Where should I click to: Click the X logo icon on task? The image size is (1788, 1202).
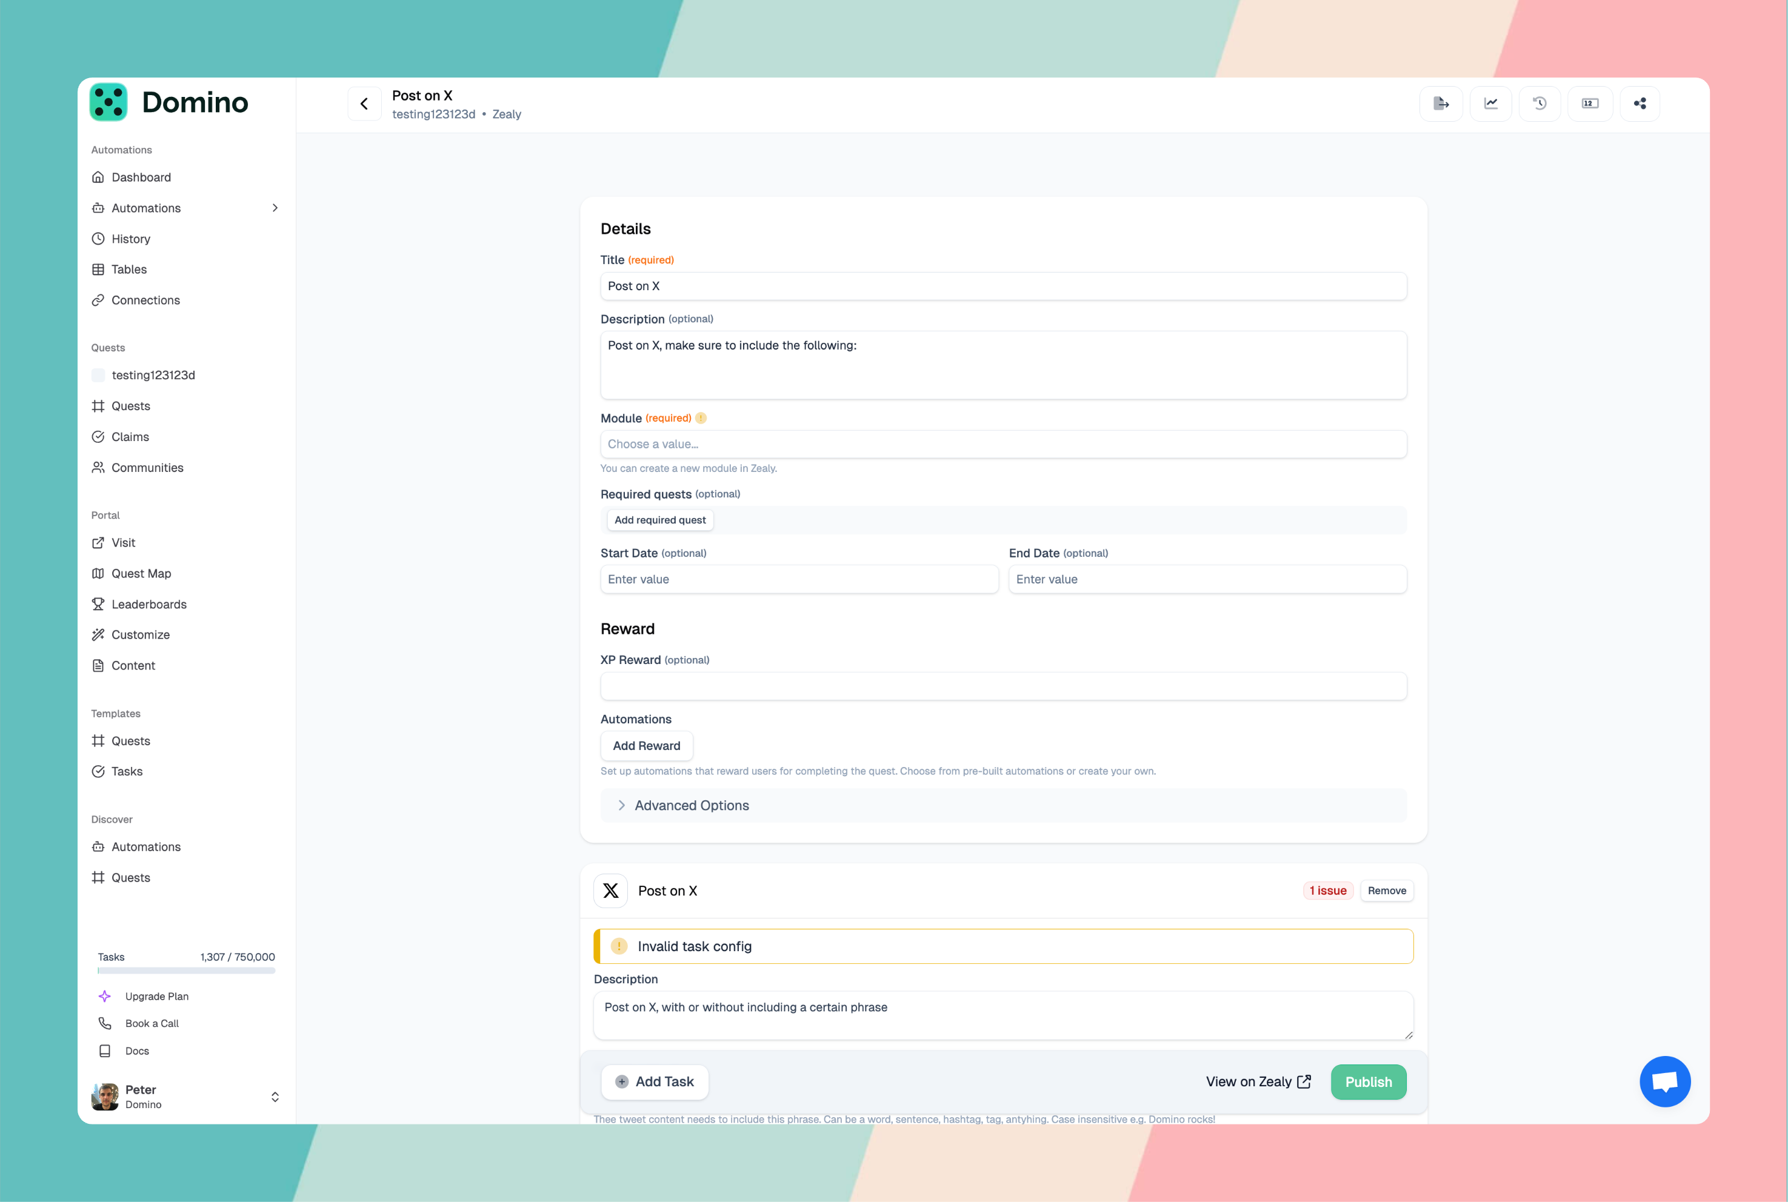click(x=610, y=891)
